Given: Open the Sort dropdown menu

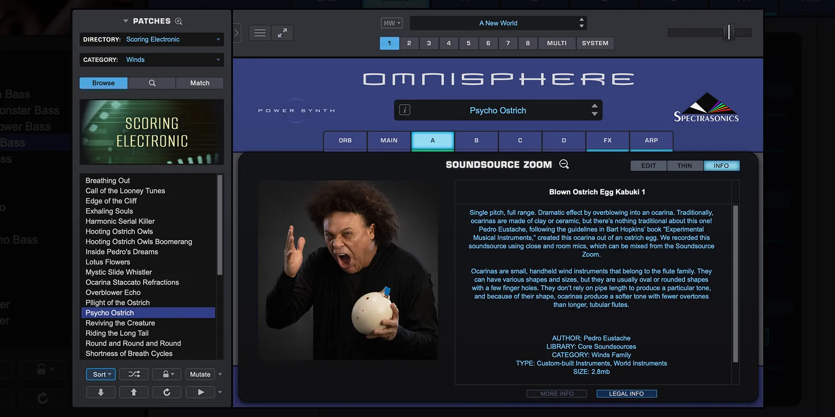Looking at the screenshot, I should pyautogui.click(x=101, y=374).
